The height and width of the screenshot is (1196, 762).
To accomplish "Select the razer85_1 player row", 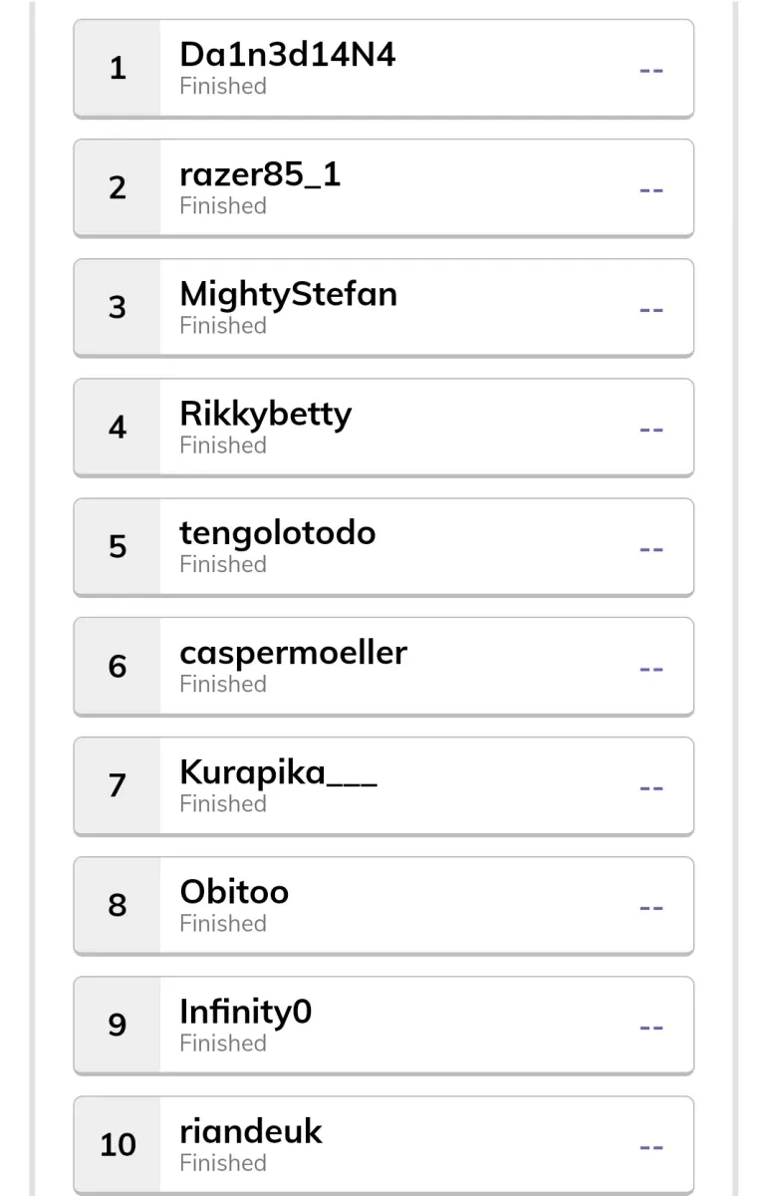I will tap(383, 188).
